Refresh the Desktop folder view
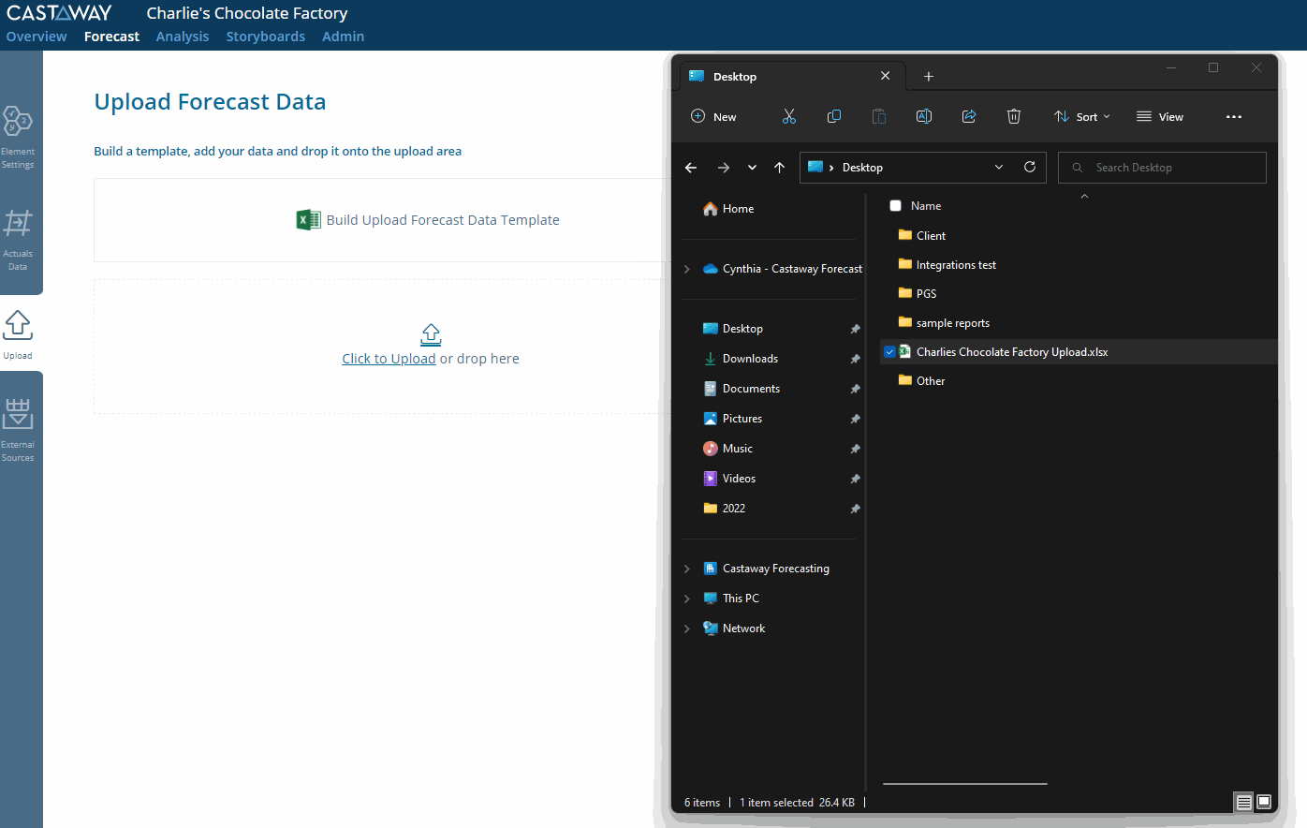The image size is (1307, 828). 1030,167
